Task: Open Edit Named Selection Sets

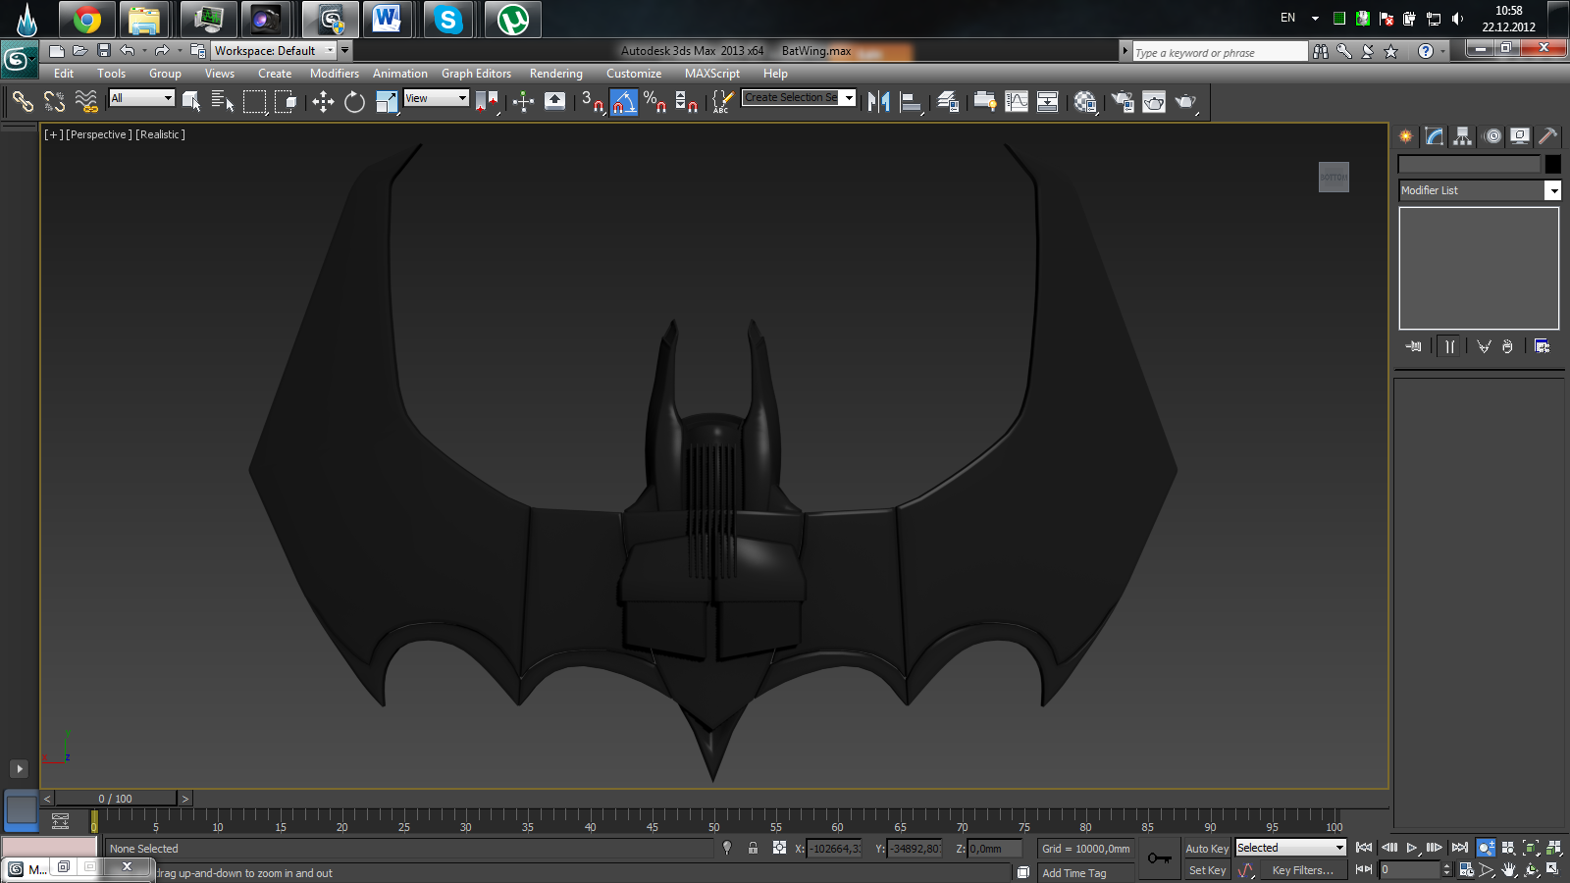Action: (722, 101)
